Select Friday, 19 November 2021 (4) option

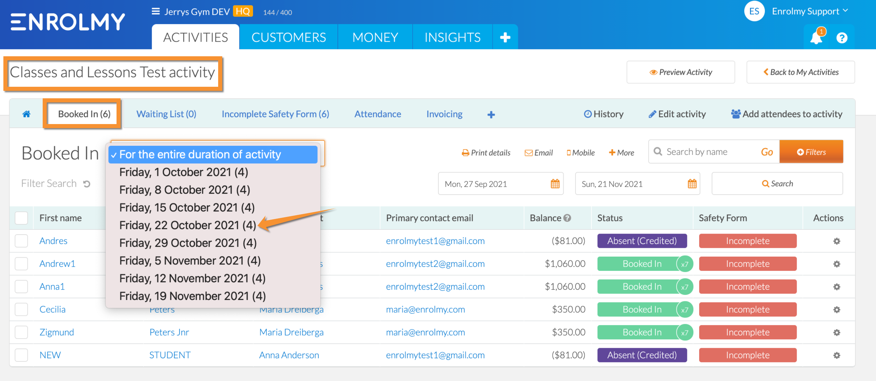point(213,296)
